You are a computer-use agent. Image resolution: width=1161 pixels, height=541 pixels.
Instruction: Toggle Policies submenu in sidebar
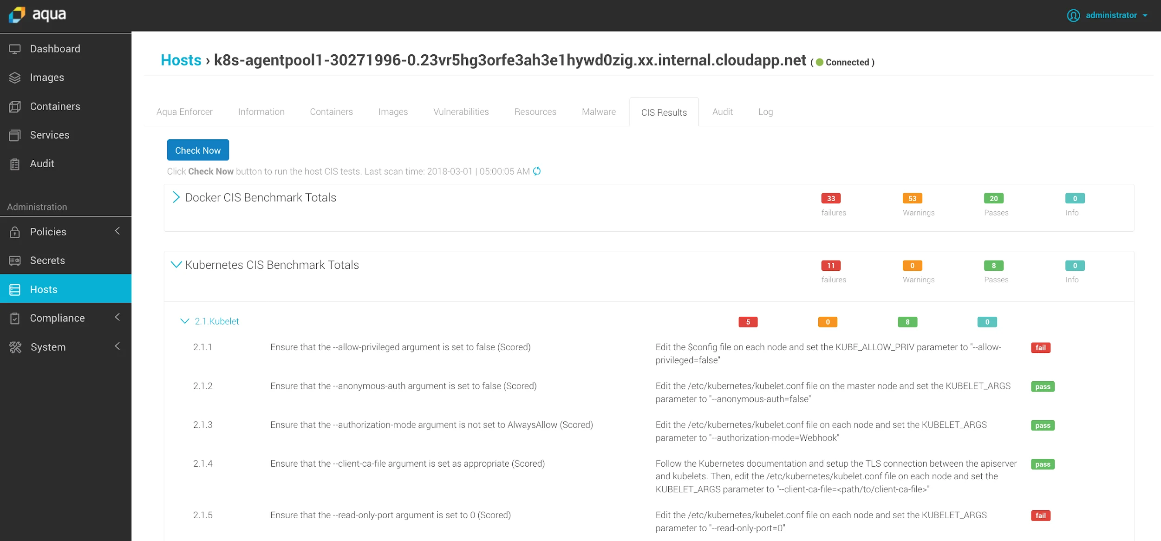coord(118,231)
